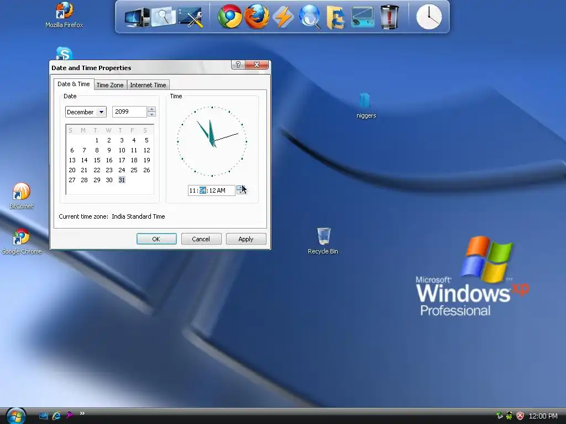Click the purple arrow quick launch icon
The image size is (566, 424).
[69, 416]
